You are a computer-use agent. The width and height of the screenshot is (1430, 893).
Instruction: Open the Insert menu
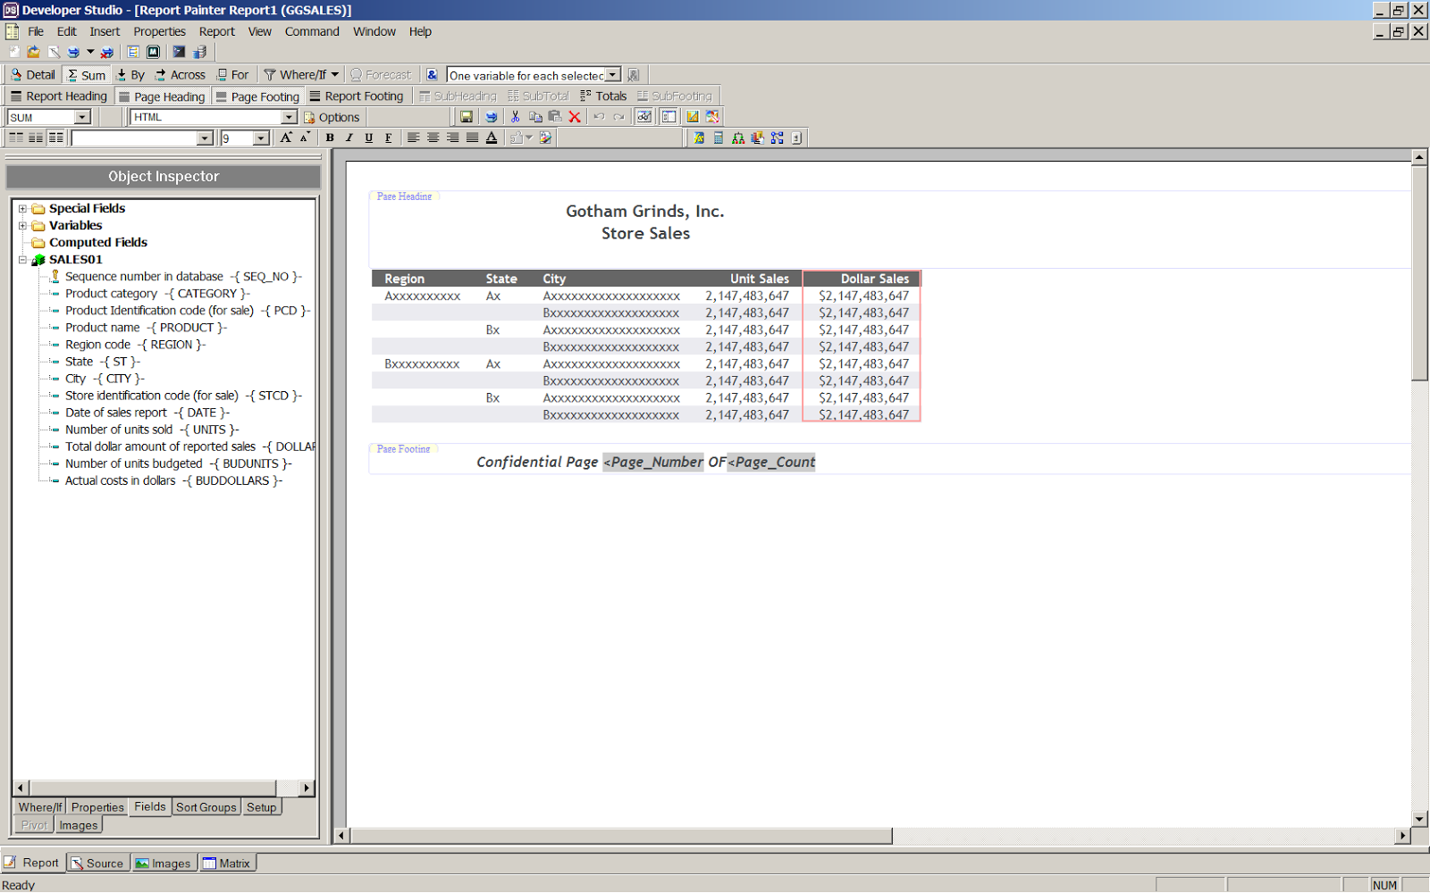tap(105, 31)
